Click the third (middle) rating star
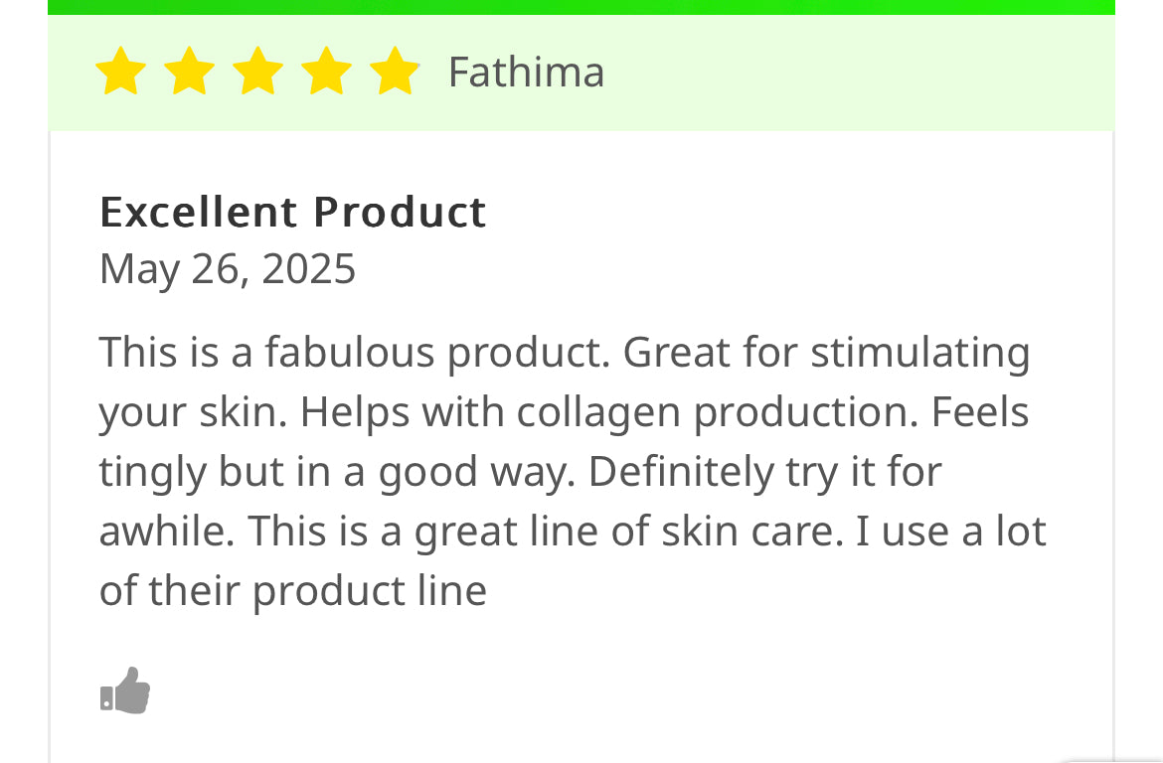 coord(257,73)
